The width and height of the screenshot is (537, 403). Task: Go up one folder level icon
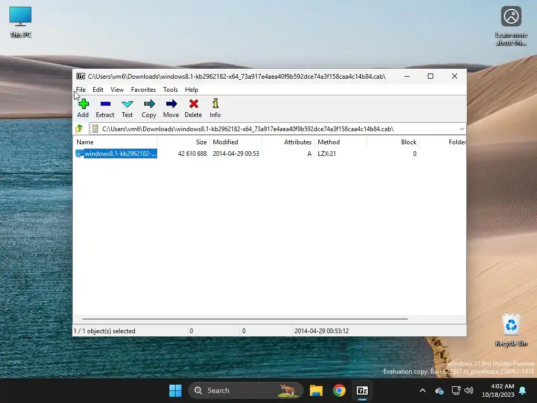pyautogui.click(x=79, y=129)
